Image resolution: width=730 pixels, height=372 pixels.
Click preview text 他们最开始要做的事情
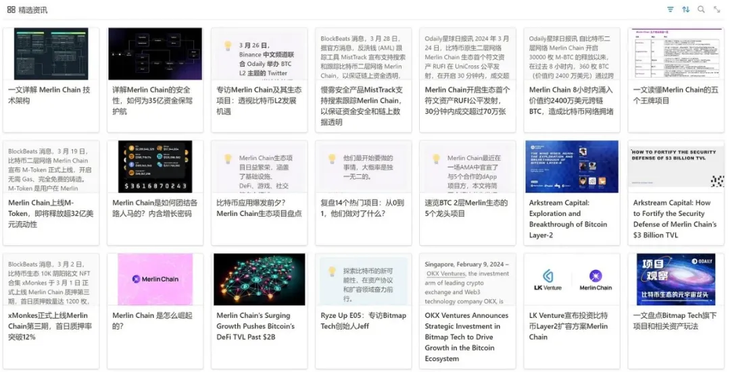368,167
